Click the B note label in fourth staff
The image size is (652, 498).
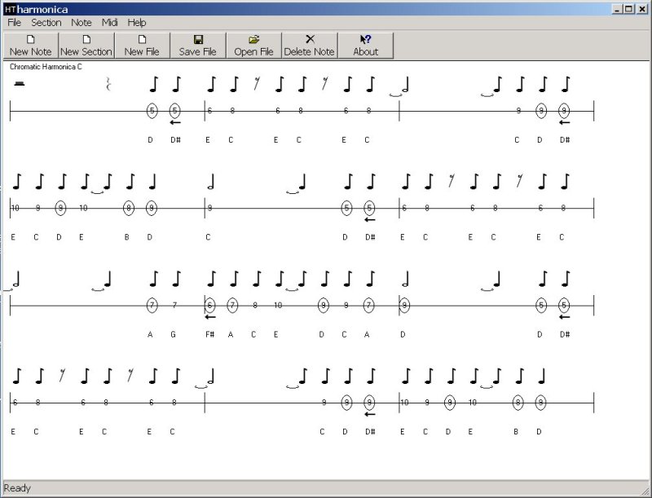click(516, 431)
